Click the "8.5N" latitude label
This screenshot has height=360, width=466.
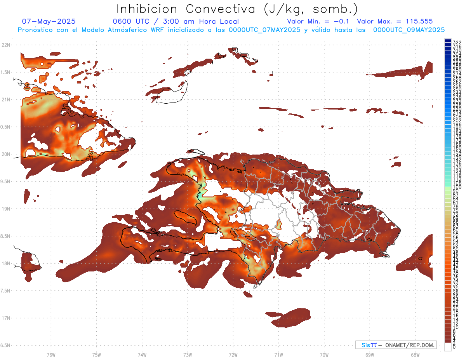5,236
